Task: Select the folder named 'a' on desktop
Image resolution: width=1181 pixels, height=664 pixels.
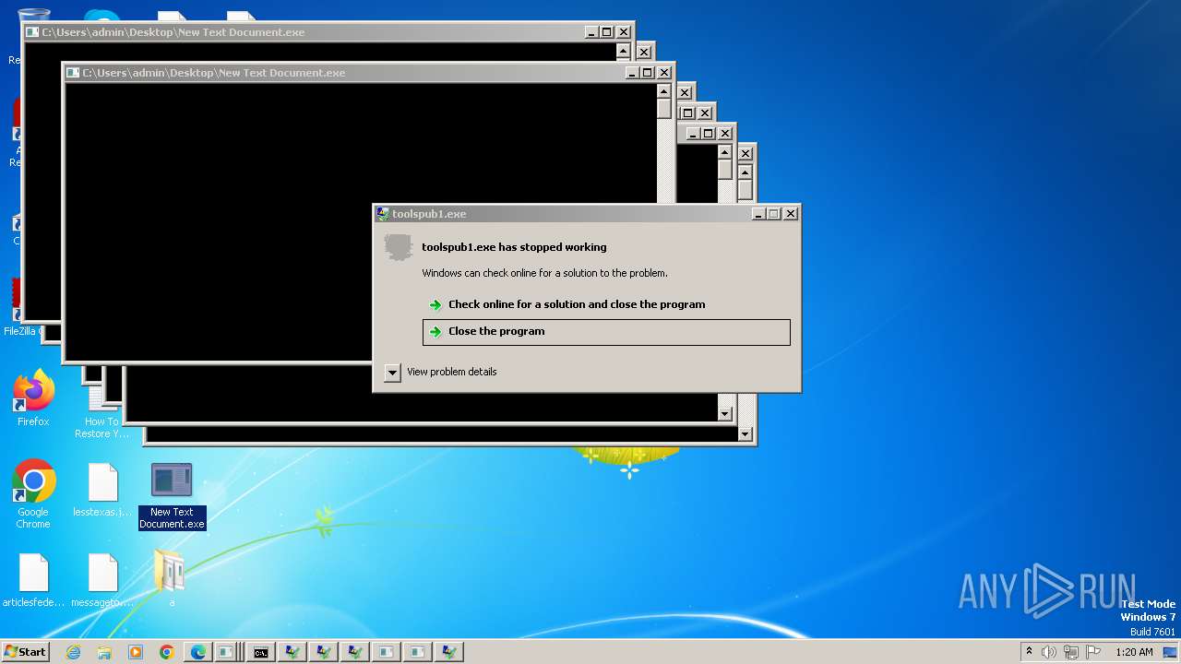Action: pyautogui.click(x=171, y=579)
